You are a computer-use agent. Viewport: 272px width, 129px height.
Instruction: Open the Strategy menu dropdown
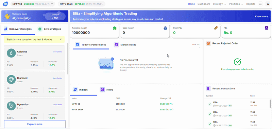click(219, 4)
